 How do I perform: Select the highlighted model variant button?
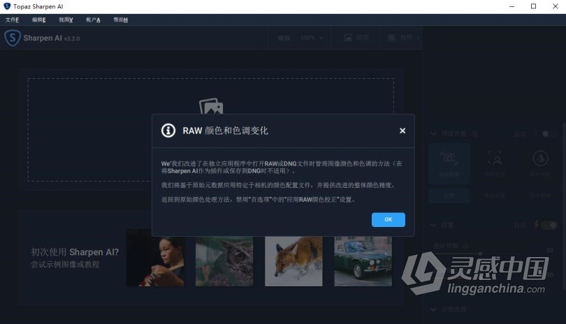(x=449, y=196)
